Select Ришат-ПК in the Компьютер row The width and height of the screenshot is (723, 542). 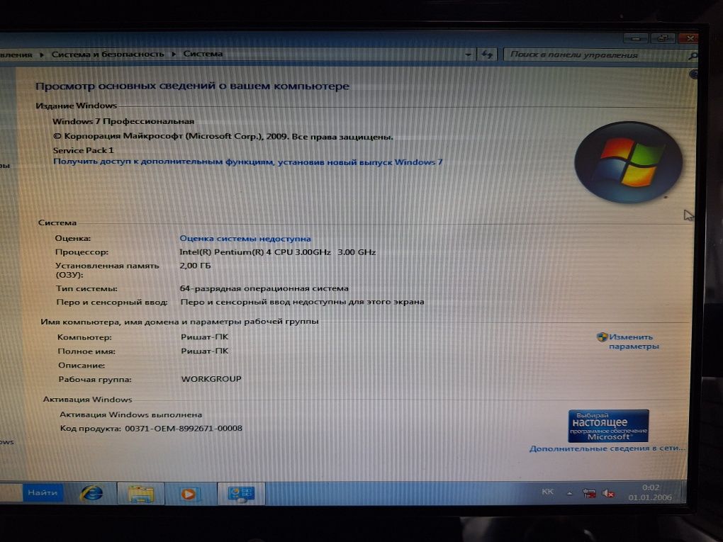tap(204, 337)
